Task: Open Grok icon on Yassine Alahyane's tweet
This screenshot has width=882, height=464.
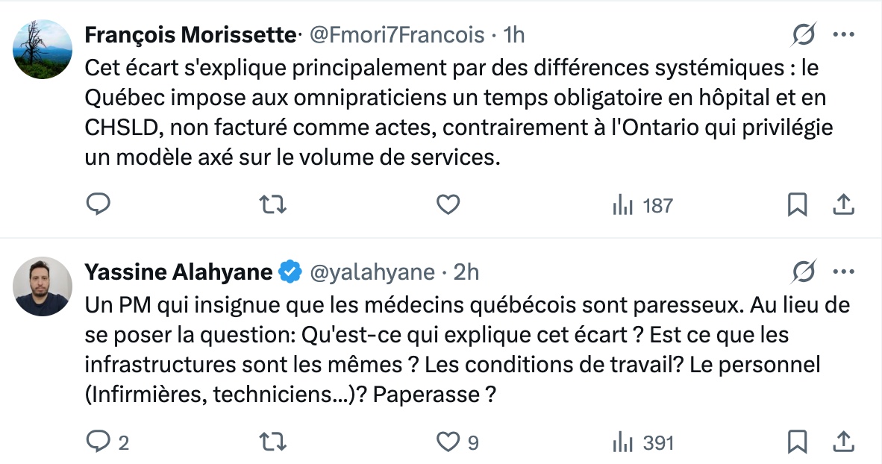Action: coord(804,273)
